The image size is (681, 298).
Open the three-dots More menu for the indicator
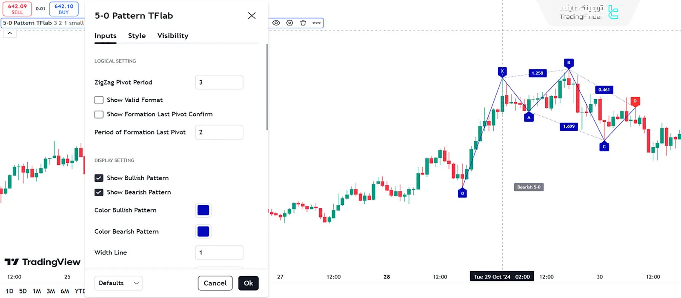point(316,23)
